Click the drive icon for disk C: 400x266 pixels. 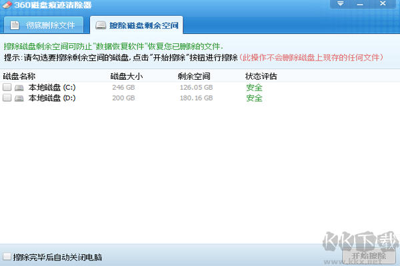pos(19,87)
